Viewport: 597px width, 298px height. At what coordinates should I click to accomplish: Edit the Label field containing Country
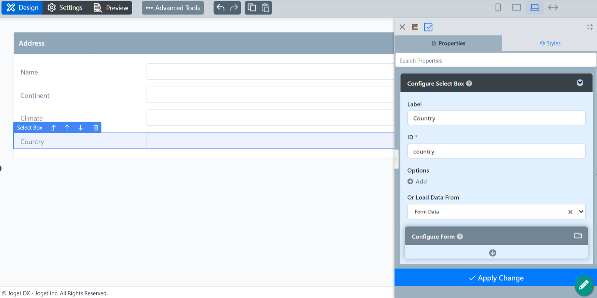(x=496, y=118)
